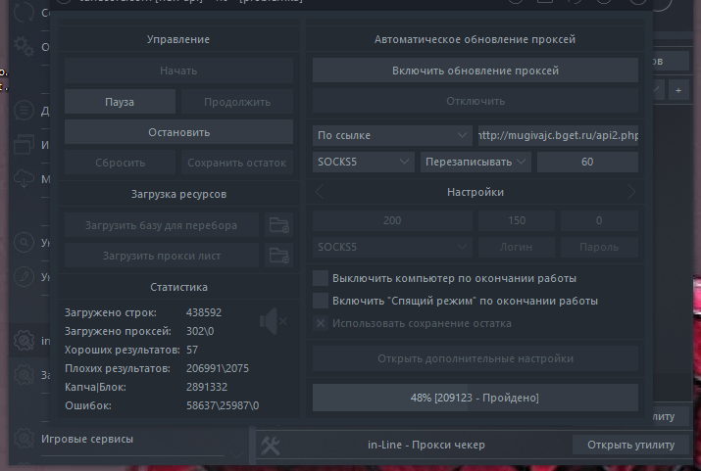
Task: Click folder icon beside Загрузить прокси лист
Action: (x=279, y=256)
